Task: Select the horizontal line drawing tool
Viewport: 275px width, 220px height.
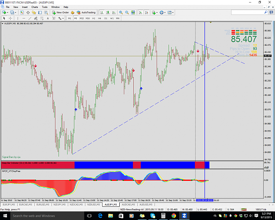Action: point(24,18)
